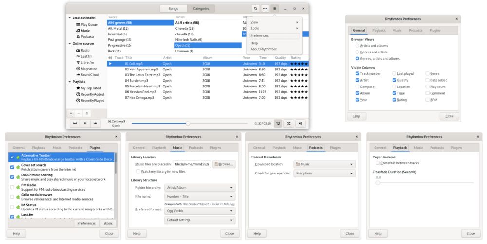Select 04 Burden.mp3 track row
This screenshot has height=244, width=487.
click(208, 81)
